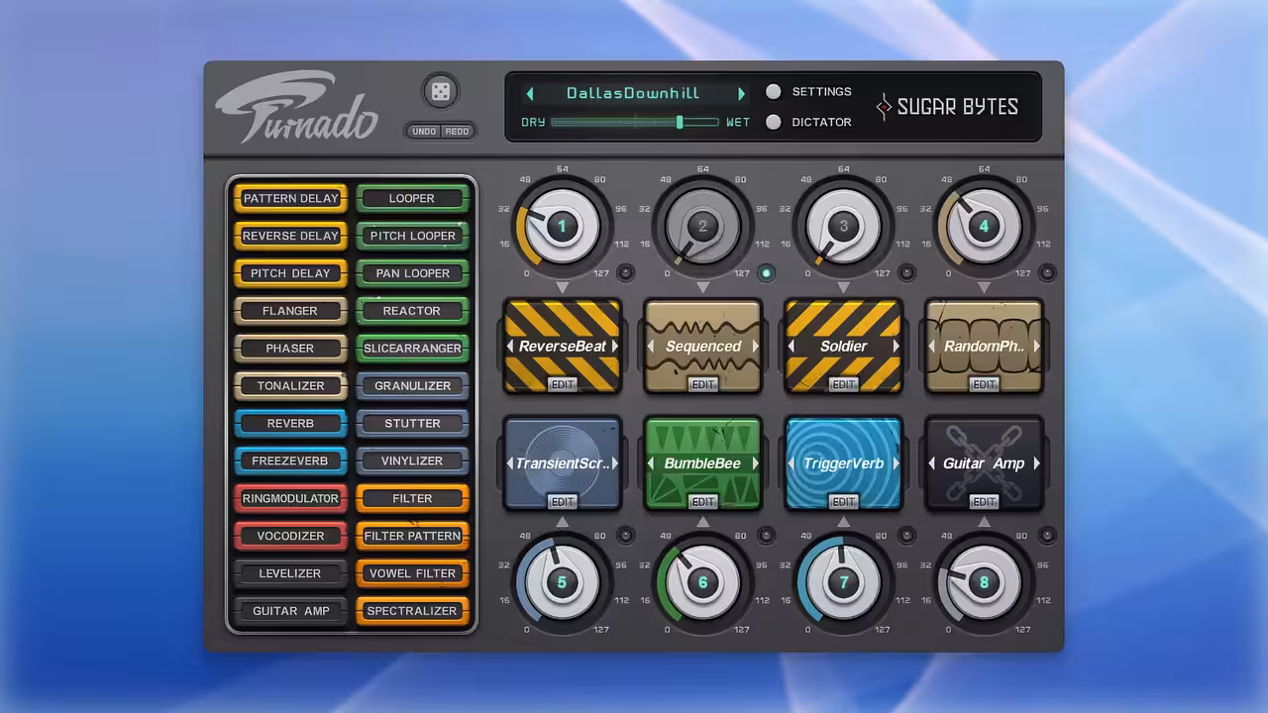Toggle the small LED above knob 8
1268x713 pixels.
(x=1047, y=535)
